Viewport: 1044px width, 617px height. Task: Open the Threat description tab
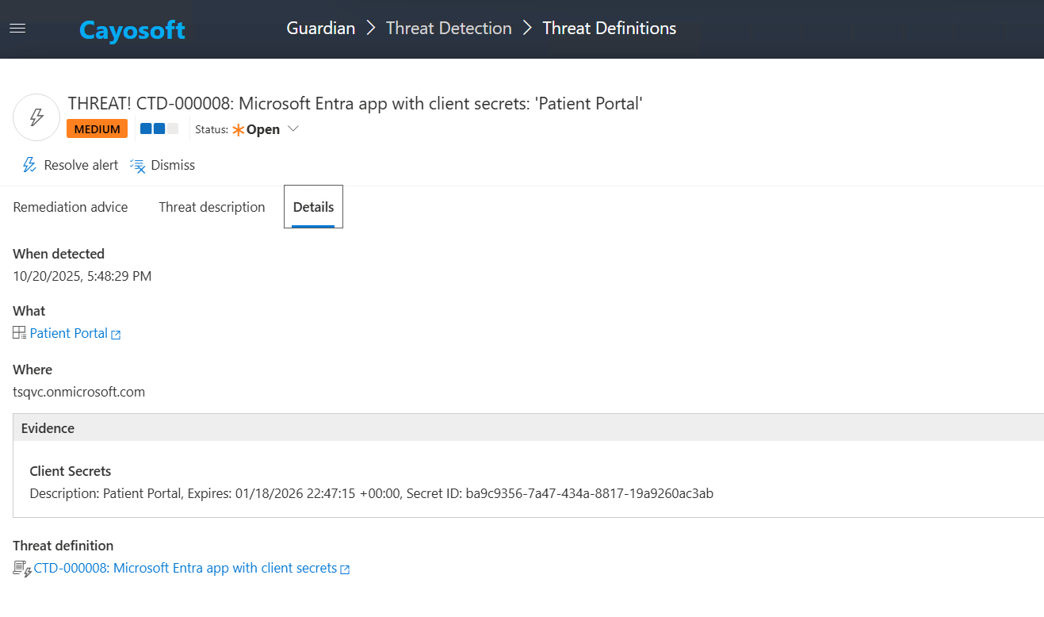tap(212, 207)
